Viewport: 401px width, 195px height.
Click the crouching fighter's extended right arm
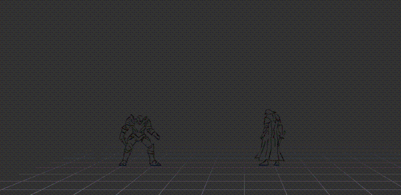pyautogui.click(x=155, y=134)
